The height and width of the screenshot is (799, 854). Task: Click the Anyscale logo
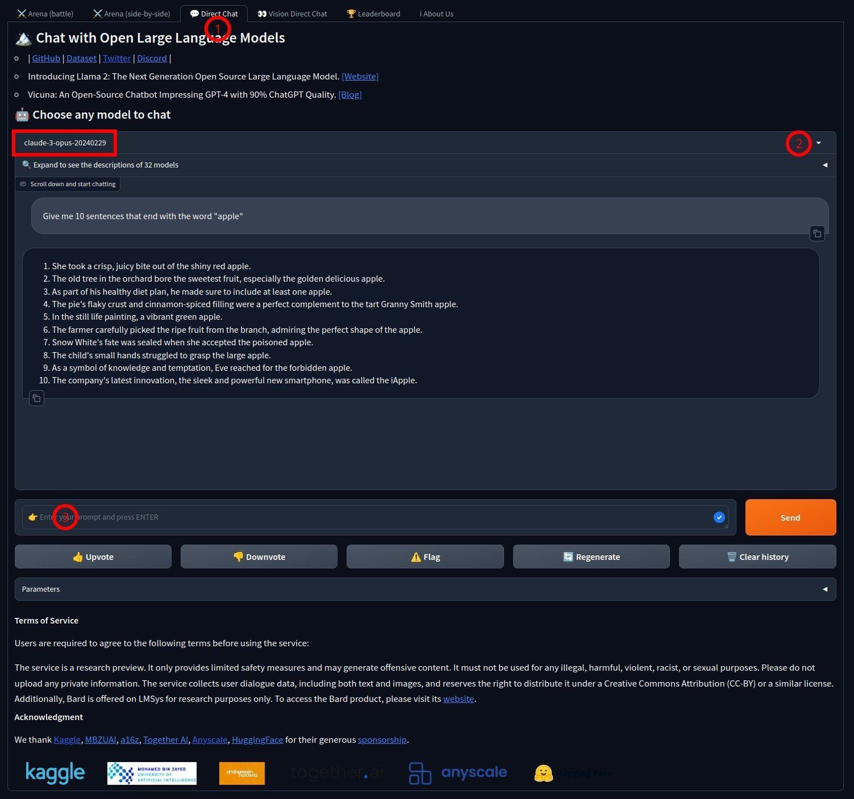tap(458, 773)
